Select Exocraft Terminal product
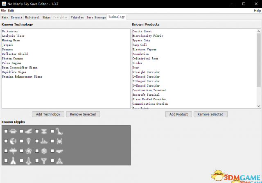The width and height of the screenshot is (262, 183). pyautogui.click(x=194, y=95)
